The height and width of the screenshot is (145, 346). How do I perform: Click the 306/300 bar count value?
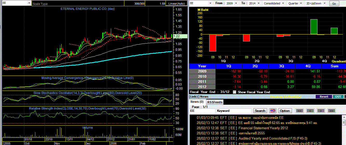tap(140, 4)
